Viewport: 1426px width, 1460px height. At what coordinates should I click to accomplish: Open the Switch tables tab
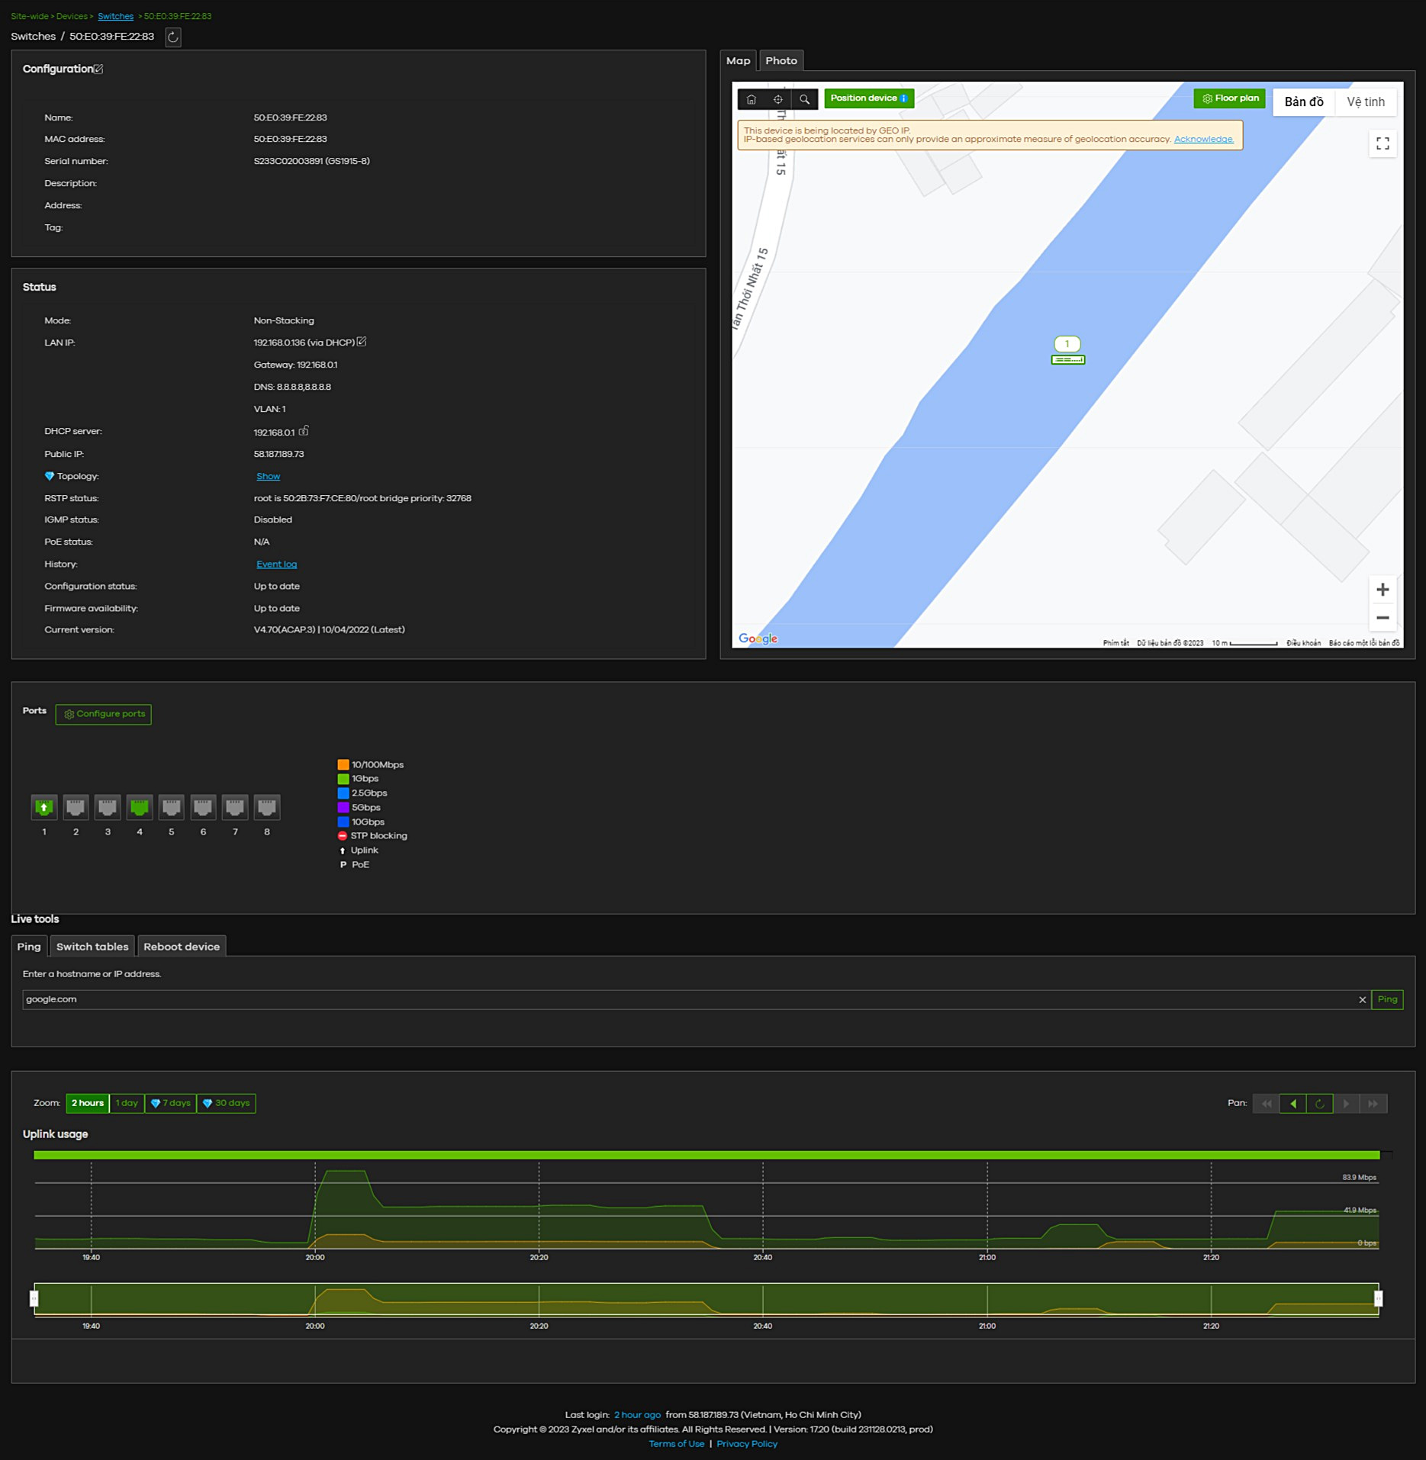92,947
